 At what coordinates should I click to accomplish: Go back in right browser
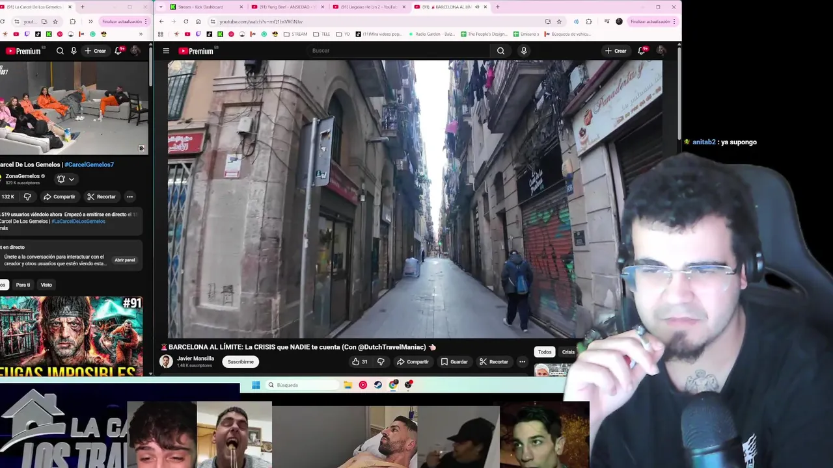(161, 21)
